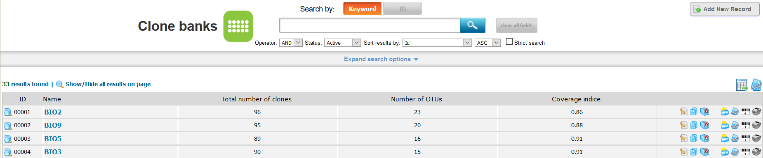Archive the BIO3 record box icon

[x=704, y=151]
